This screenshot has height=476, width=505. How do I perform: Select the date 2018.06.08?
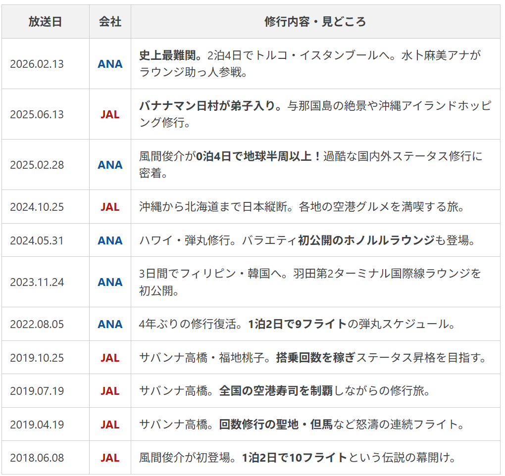[x=37, y=458]
